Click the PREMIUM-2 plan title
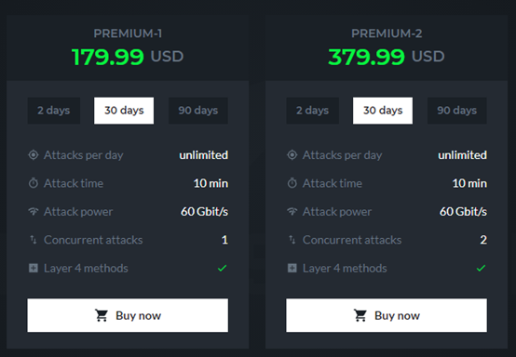 pyautogui.click(x=387, y=33)
